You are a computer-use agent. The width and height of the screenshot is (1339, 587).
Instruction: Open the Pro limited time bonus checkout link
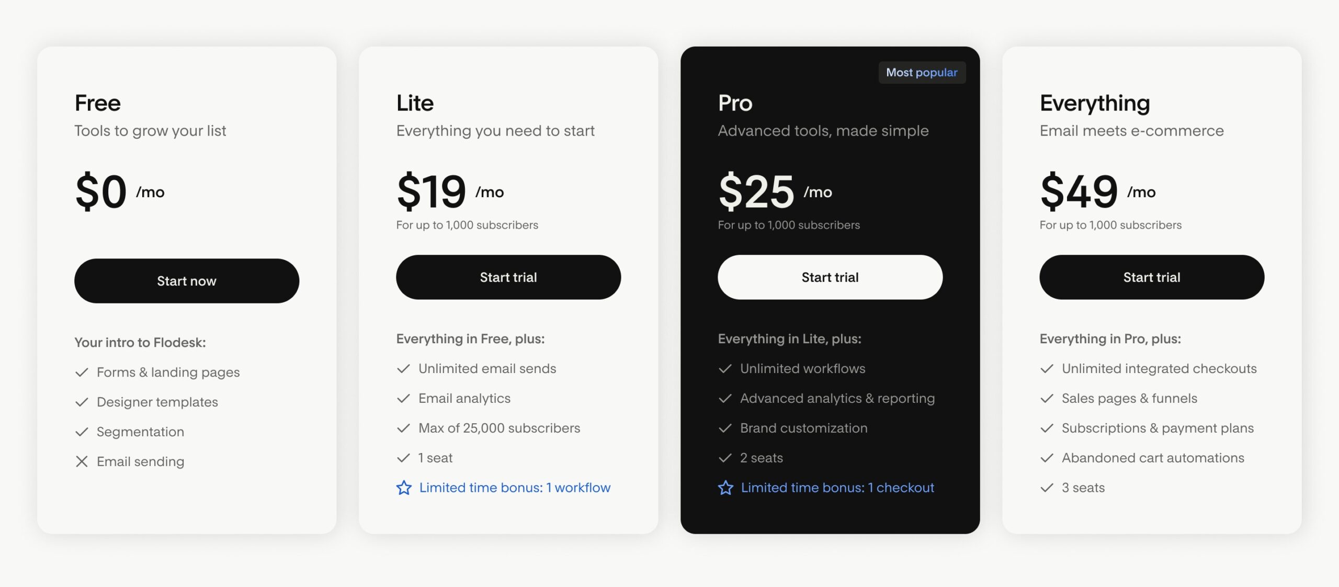point(837,488)
